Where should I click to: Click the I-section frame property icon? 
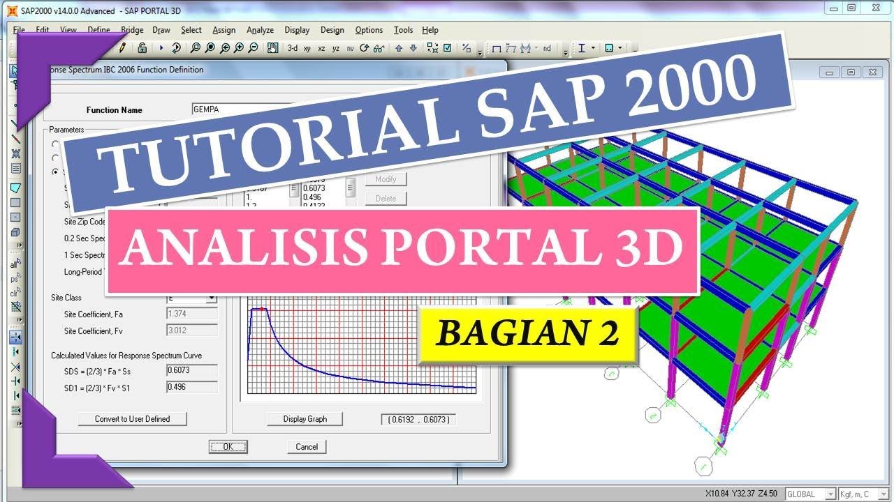(581, 48)
